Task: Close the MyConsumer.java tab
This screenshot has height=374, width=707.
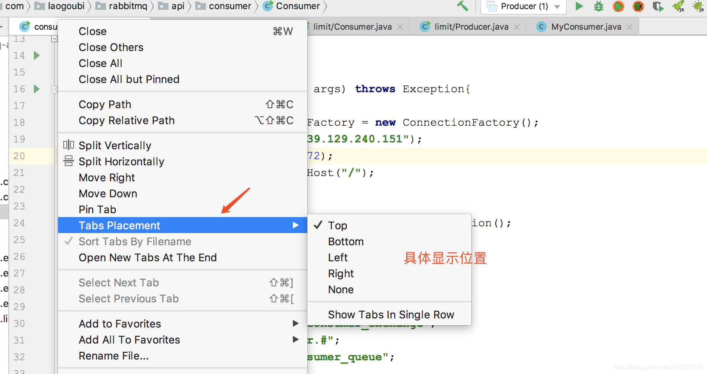Action: click(630, 27)
